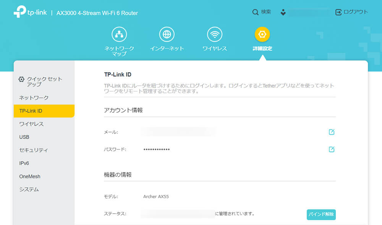Click the ネットワークマップ tab label
This screenshot has width=382, height=225.
click(119, 51)
